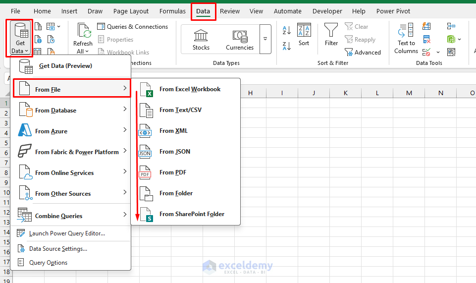Open the Sort dialog
Viewport: 476px width, 283px height.
(x=304, y=34)
